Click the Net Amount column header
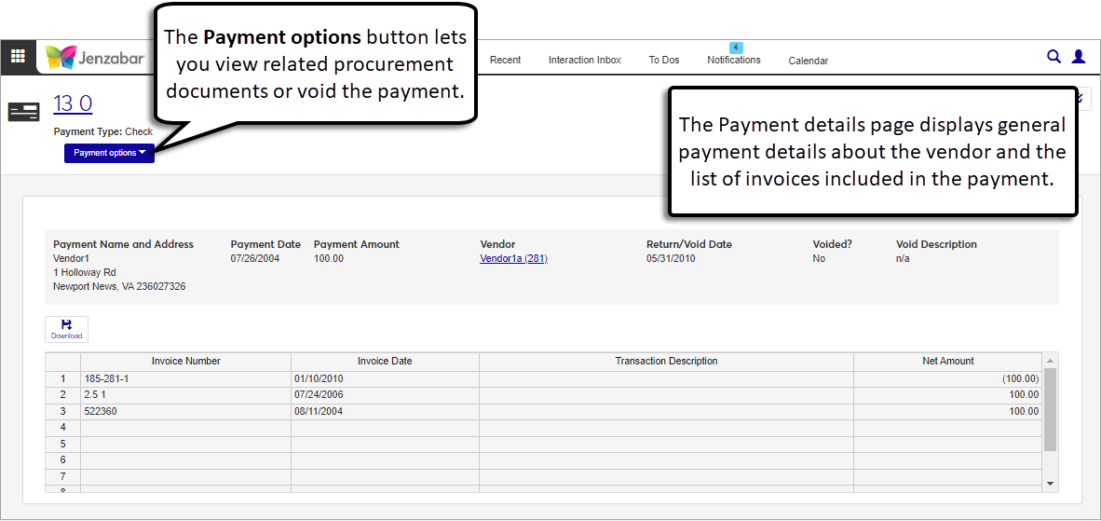This screenshot has width=1101, height=521. pyautogui.click(x=947, y=361)
